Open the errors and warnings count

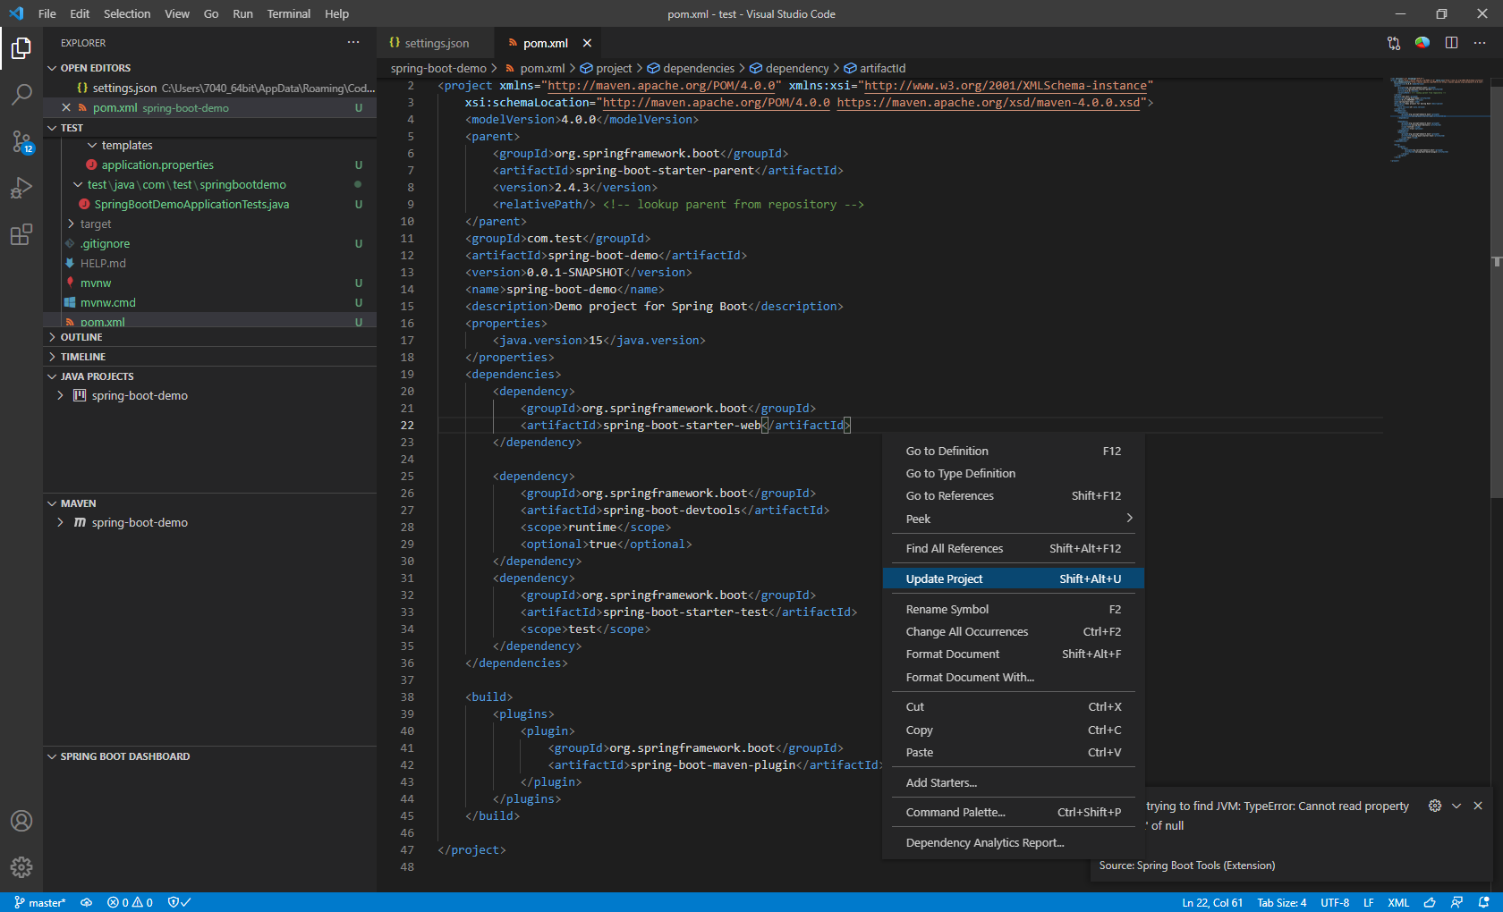click(x=130, y=902)
